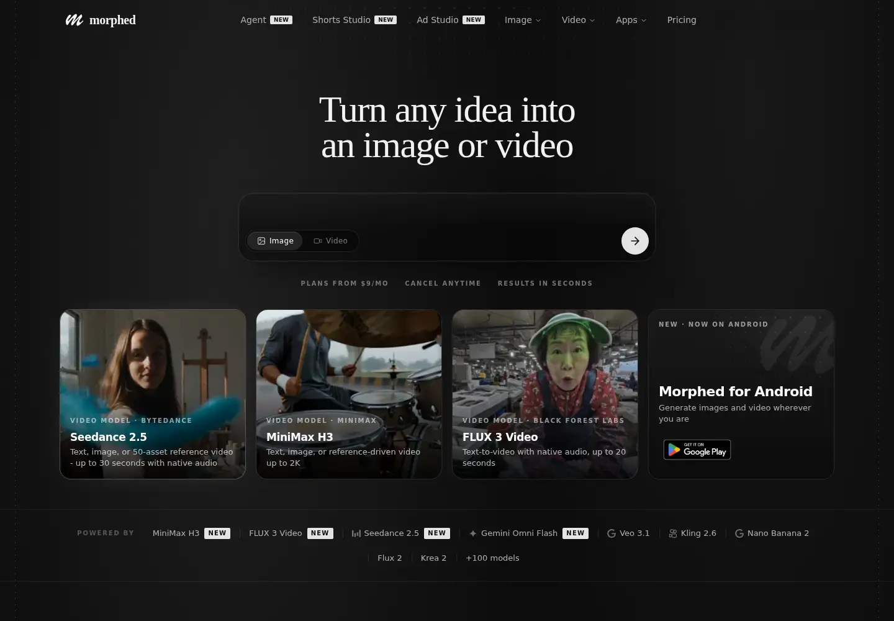Click the NEW badge beside Agent
Viewport: 894px width, 621px height.
tap(281, 20)
